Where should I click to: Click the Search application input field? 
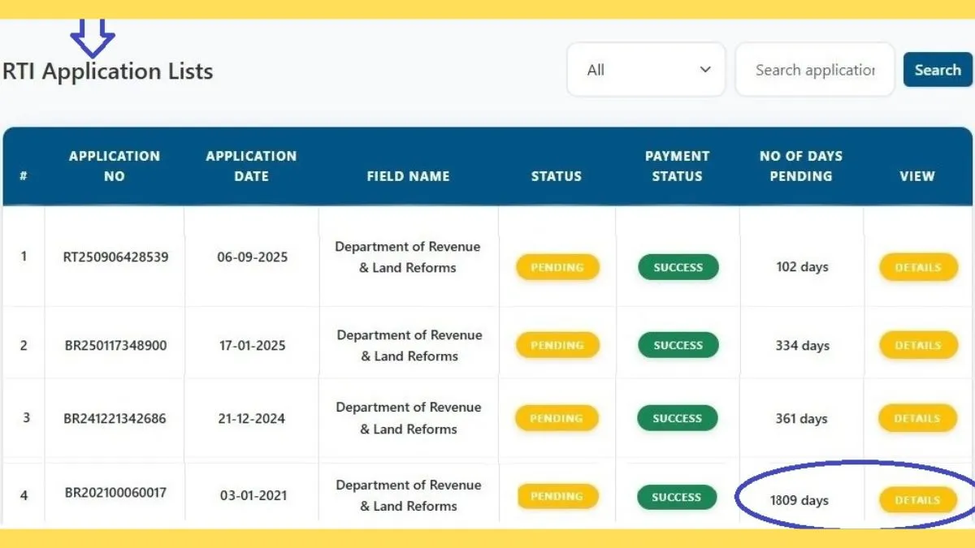[814, 70]
